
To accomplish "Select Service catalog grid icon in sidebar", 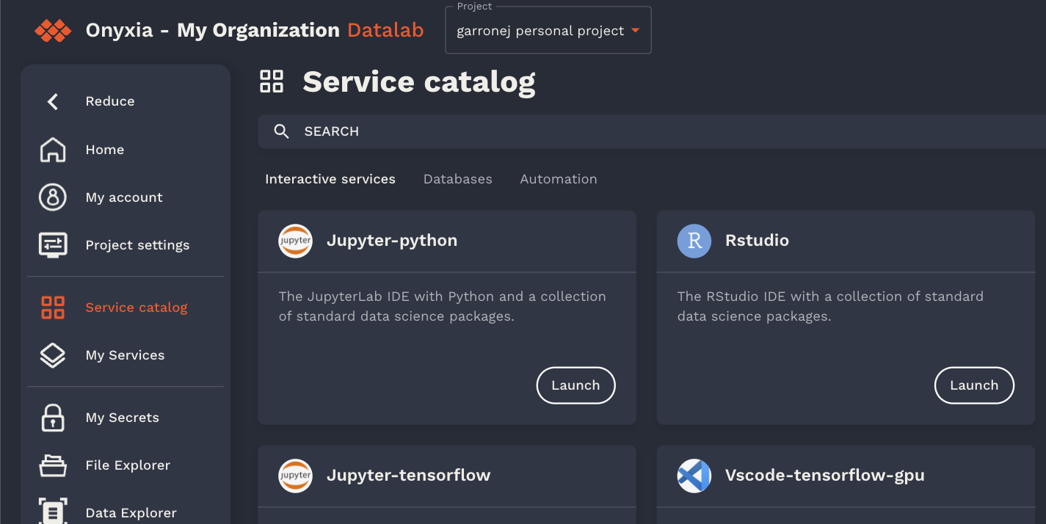I will click(x=53, y=308).
